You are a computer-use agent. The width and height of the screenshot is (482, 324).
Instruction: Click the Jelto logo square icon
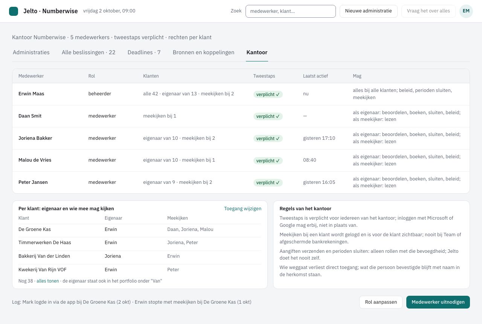pyautogui.click(x=14, y=11)
